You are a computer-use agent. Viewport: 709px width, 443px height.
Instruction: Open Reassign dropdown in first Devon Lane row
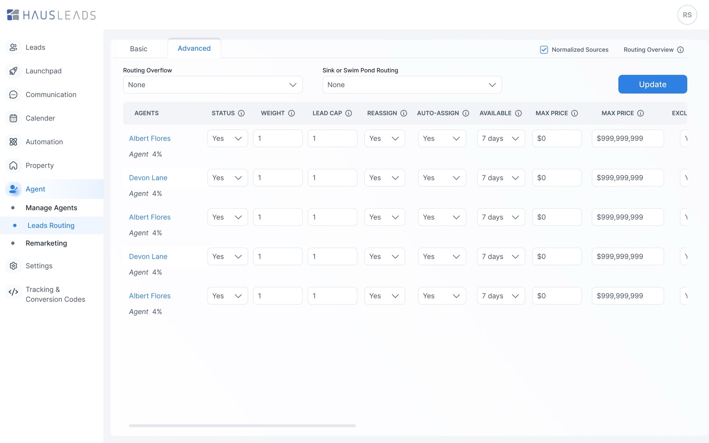pos(385,178)
